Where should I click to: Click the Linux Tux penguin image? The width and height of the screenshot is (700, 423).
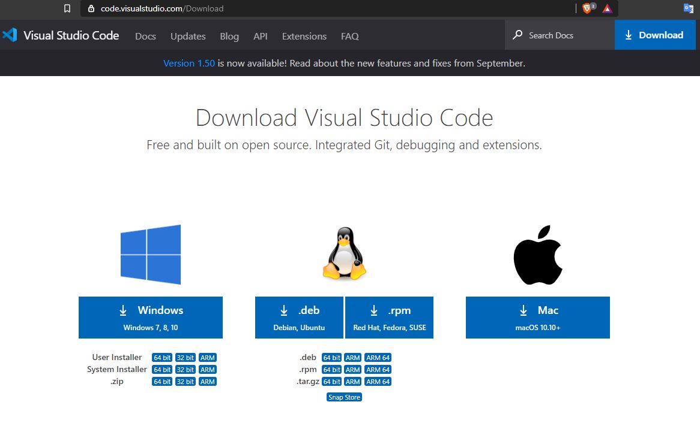tap(344, 253)
